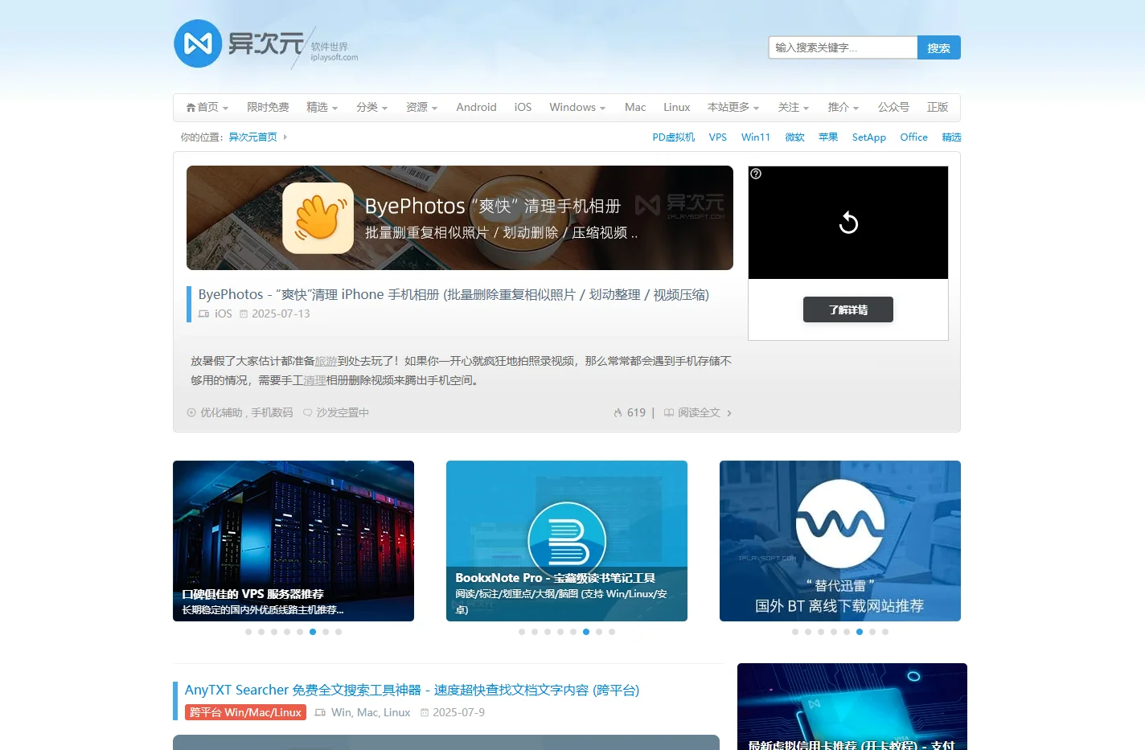Open the PD虚拟机 quick link
1145x750 pixels.
[x=674, y=137]
